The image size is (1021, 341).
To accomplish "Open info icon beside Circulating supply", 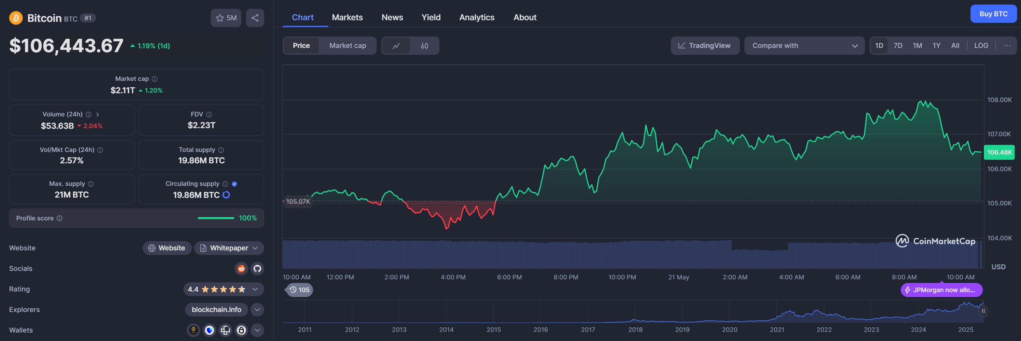I will click(x=225, y=184).
